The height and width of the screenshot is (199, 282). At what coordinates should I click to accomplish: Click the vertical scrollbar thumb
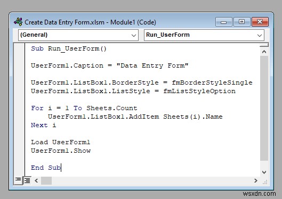pos(264,108)
